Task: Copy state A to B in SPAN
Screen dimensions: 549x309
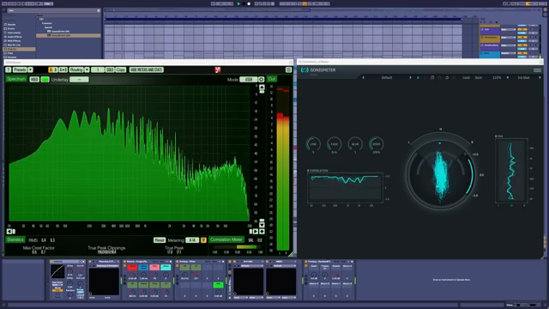Action: pyautogui.click(x=63, y=70)
